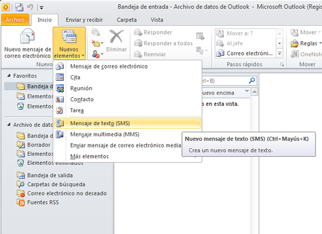Choose Tarea from the new items menu

(127, 111)
